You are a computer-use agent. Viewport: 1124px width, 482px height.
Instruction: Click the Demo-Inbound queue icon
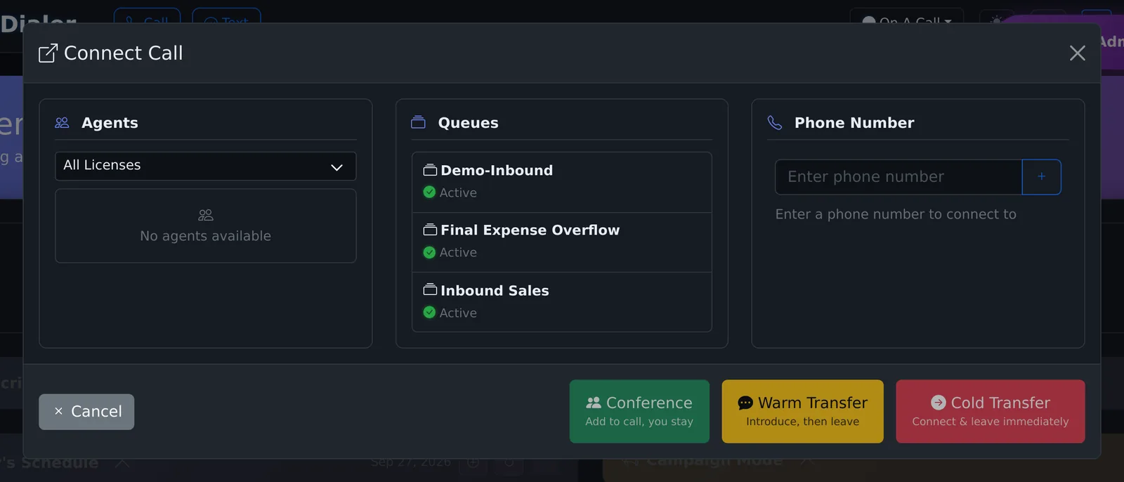[430, 170]
